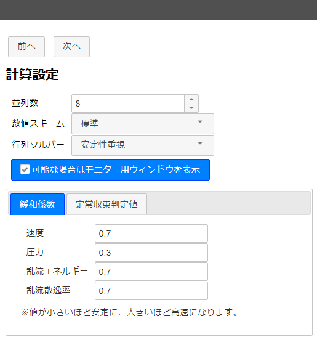Click the 乱流エネルギー input field
The width and height of the screenshot is (317, 345).
tap(151, 272)
